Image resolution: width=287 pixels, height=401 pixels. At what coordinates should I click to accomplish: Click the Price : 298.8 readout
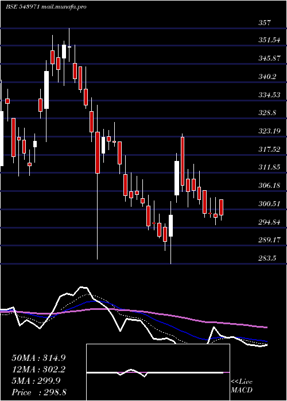coord(39,392)
